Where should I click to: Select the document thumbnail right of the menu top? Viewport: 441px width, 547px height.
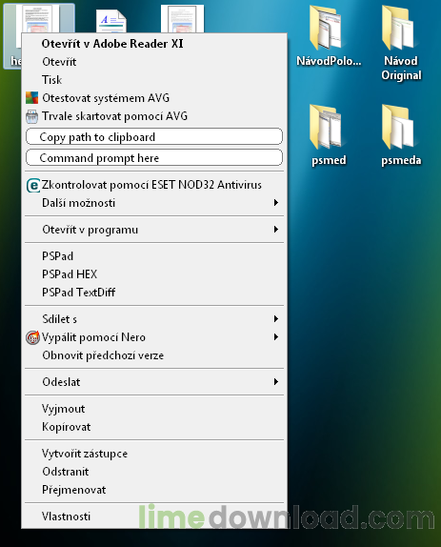point(182,18)
